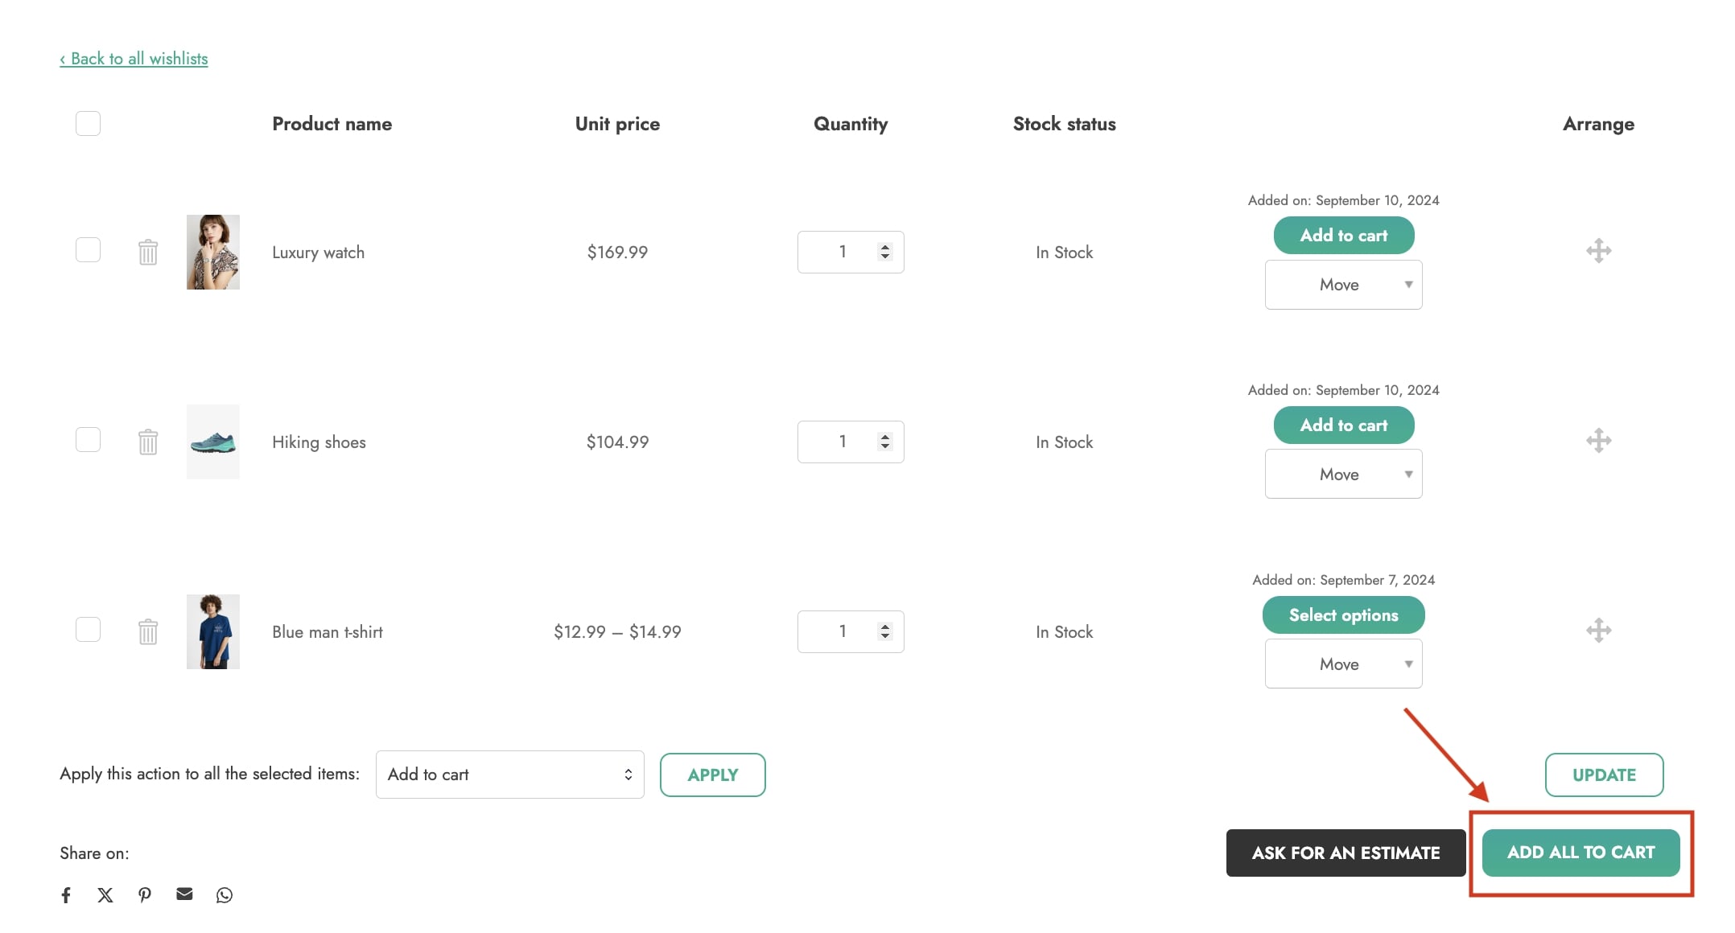
Task: Click the Hiking shoes quantity stepper
Action: tap(885, 442)
